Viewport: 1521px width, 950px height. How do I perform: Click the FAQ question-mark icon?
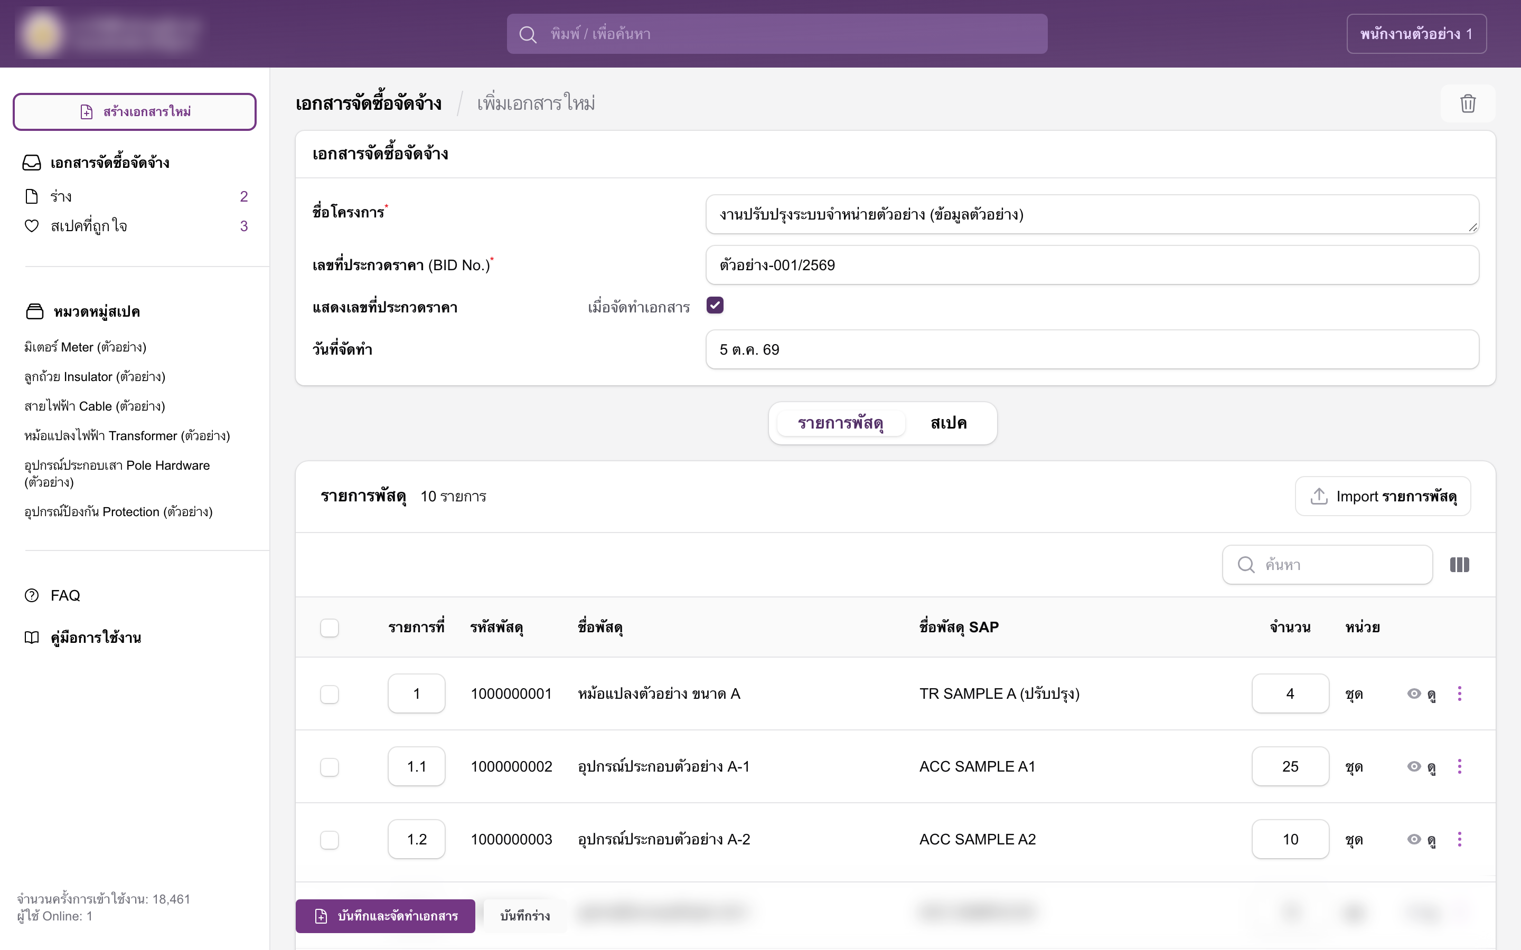pyautogui.click(x=32, y=595)
